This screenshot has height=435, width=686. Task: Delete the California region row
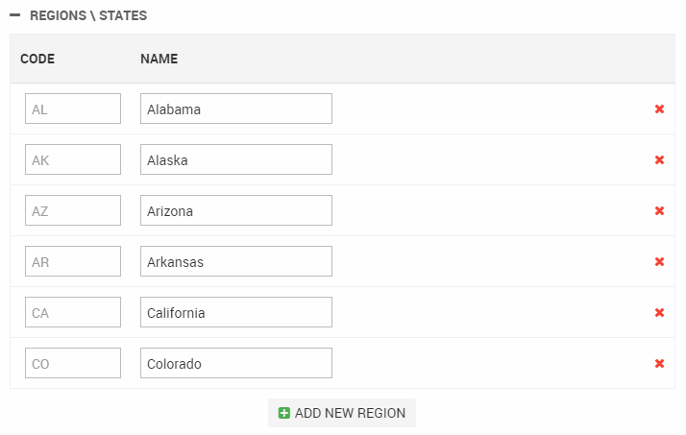pos(659,313)
